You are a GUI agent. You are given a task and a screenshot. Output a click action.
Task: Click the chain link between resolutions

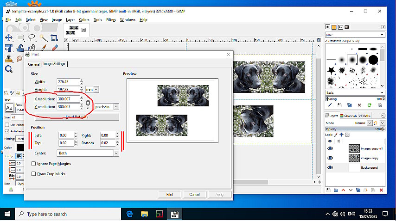coord(88,103)
